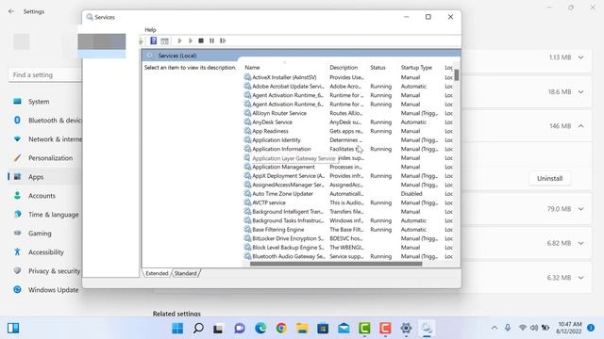This screenshot has height=339, width=604.
Task: Open the clock showing 10:47 AM
Action: 570,328
